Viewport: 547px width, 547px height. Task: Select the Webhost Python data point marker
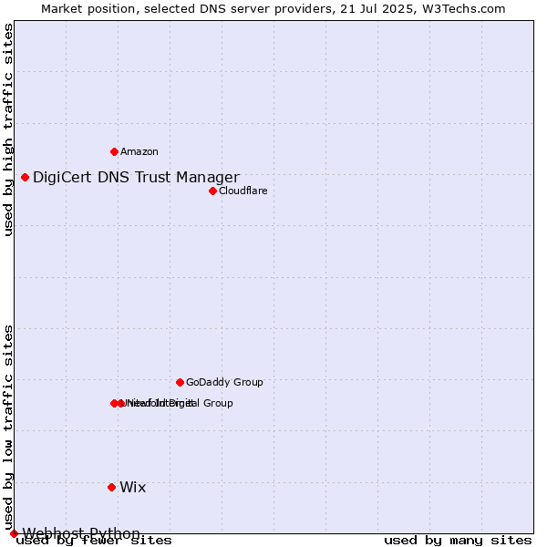coord(14,533)
